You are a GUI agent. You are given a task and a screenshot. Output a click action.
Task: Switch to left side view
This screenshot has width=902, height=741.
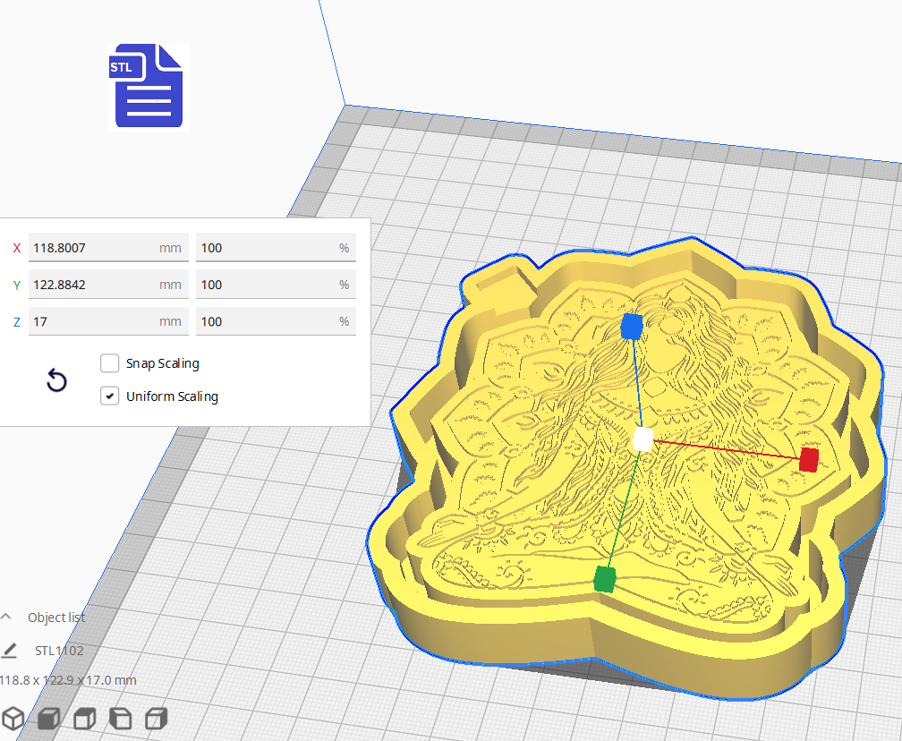pos(120,718)
